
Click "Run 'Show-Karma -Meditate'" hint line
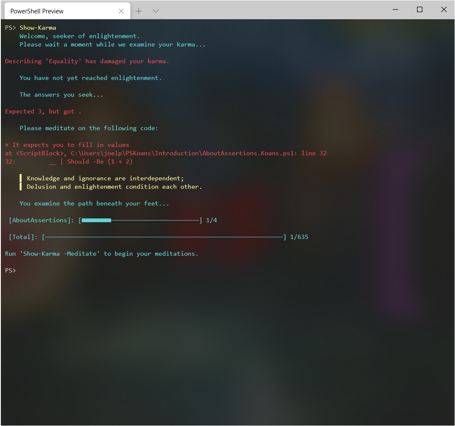click(x=102, y=254)
